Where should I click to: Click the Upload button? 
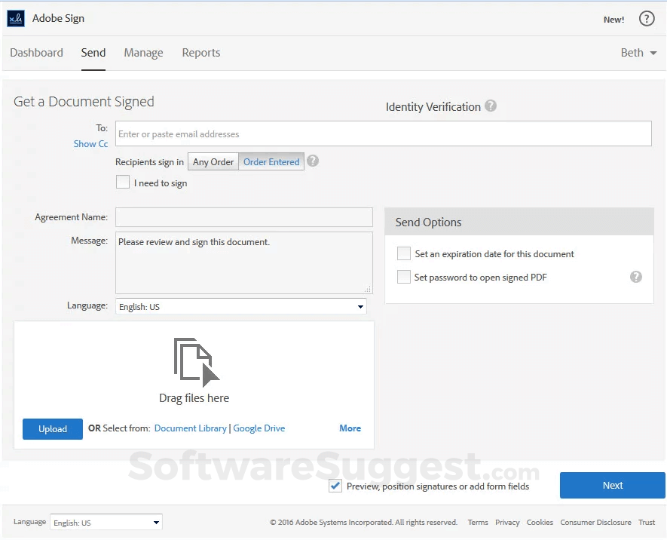click(52, 428)
